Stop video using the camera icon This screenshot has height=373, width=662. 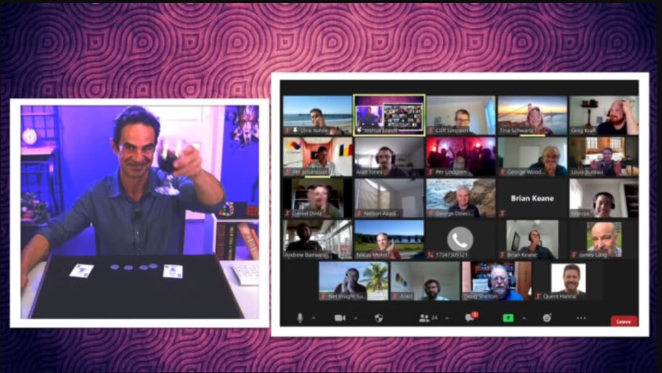[x=339, y=318]
